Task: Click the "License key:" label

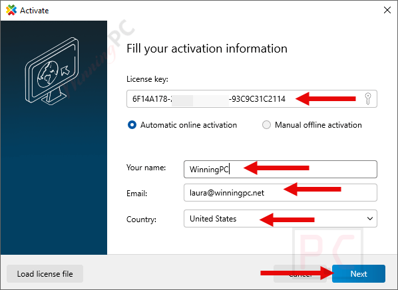Action: coord(147,79)
